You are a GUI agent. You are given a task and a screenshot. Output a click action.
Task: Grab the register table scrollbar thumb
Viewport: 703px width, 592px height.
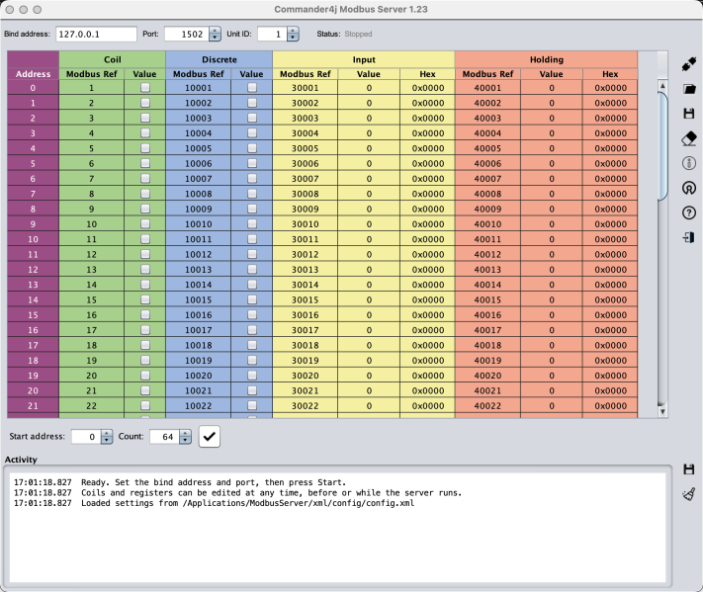[x=662, y=145]
